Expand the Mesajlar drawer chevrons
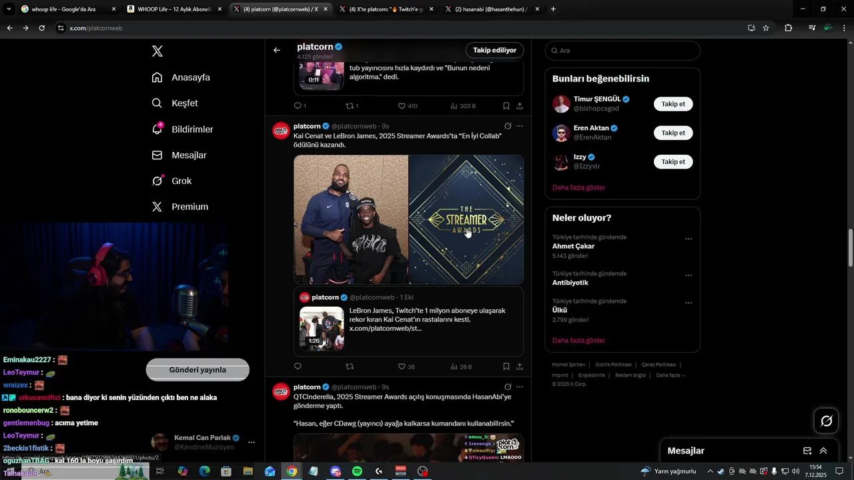This screenshot has height=480, width=854. point(823,451)
